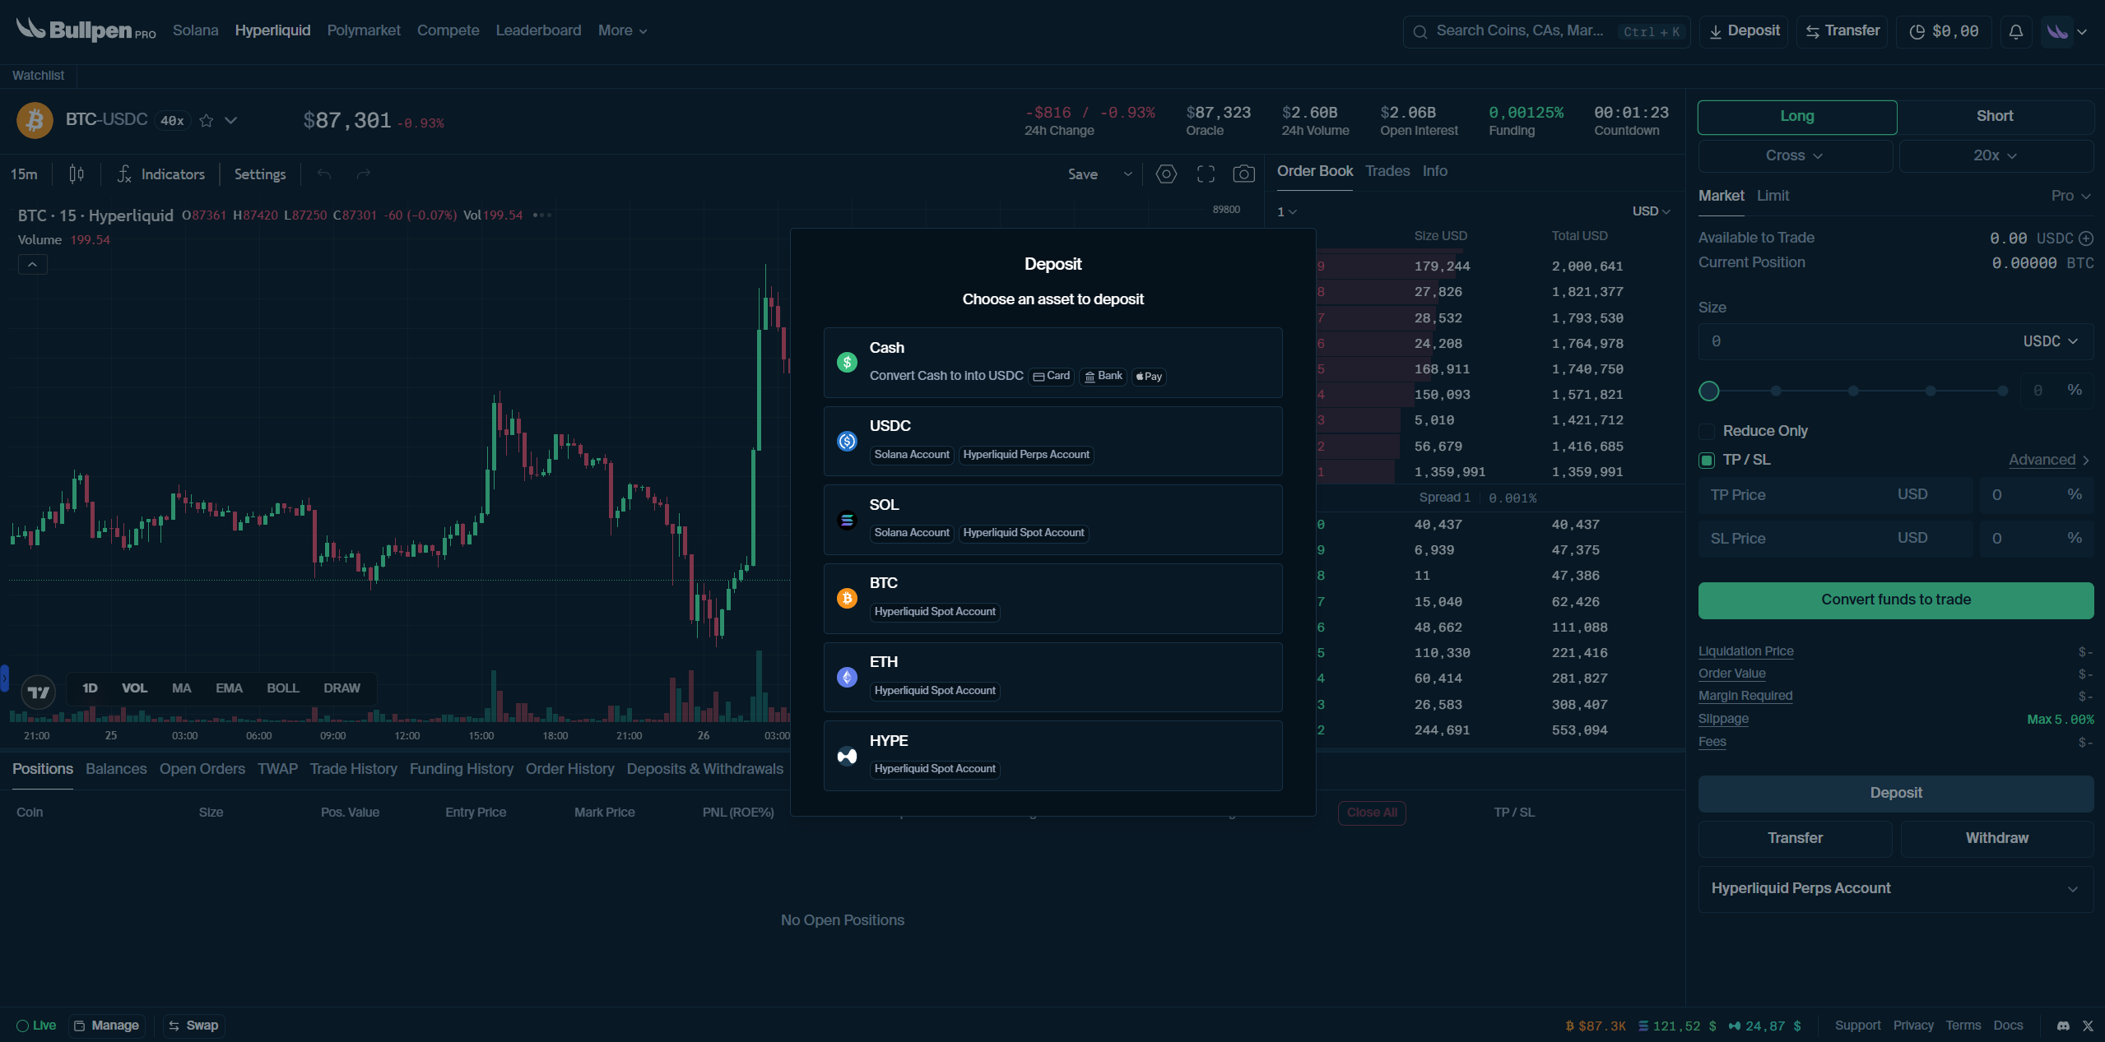Enable the Reduce Only checkbox

(x=1707, y=431)
